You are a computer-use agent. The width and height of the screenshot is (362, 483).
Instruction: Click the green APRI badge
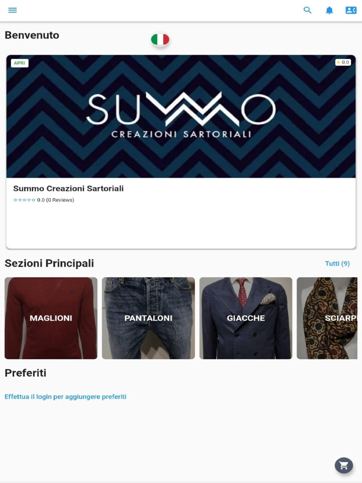coord(20,63)
